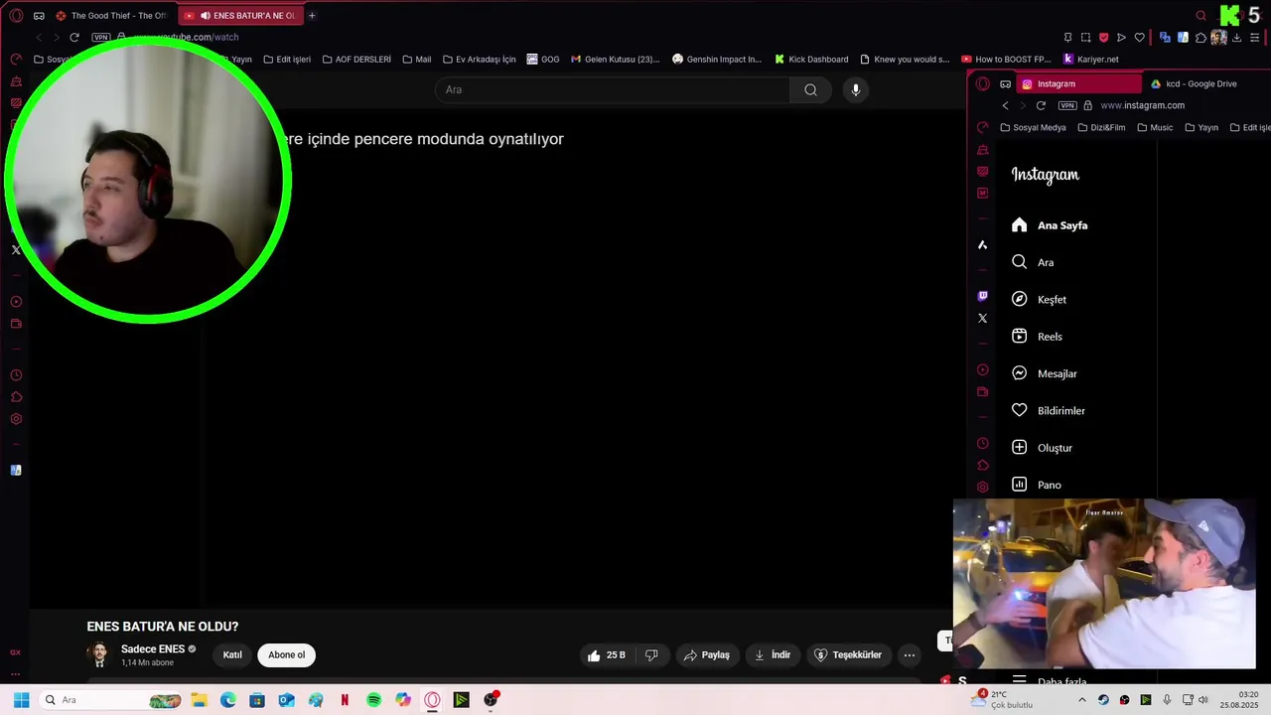Image resolution: width=1271 pixels, height=715 pixels.
Task: Open Knew you would s... bookmark
Action: tap(905, 60)
